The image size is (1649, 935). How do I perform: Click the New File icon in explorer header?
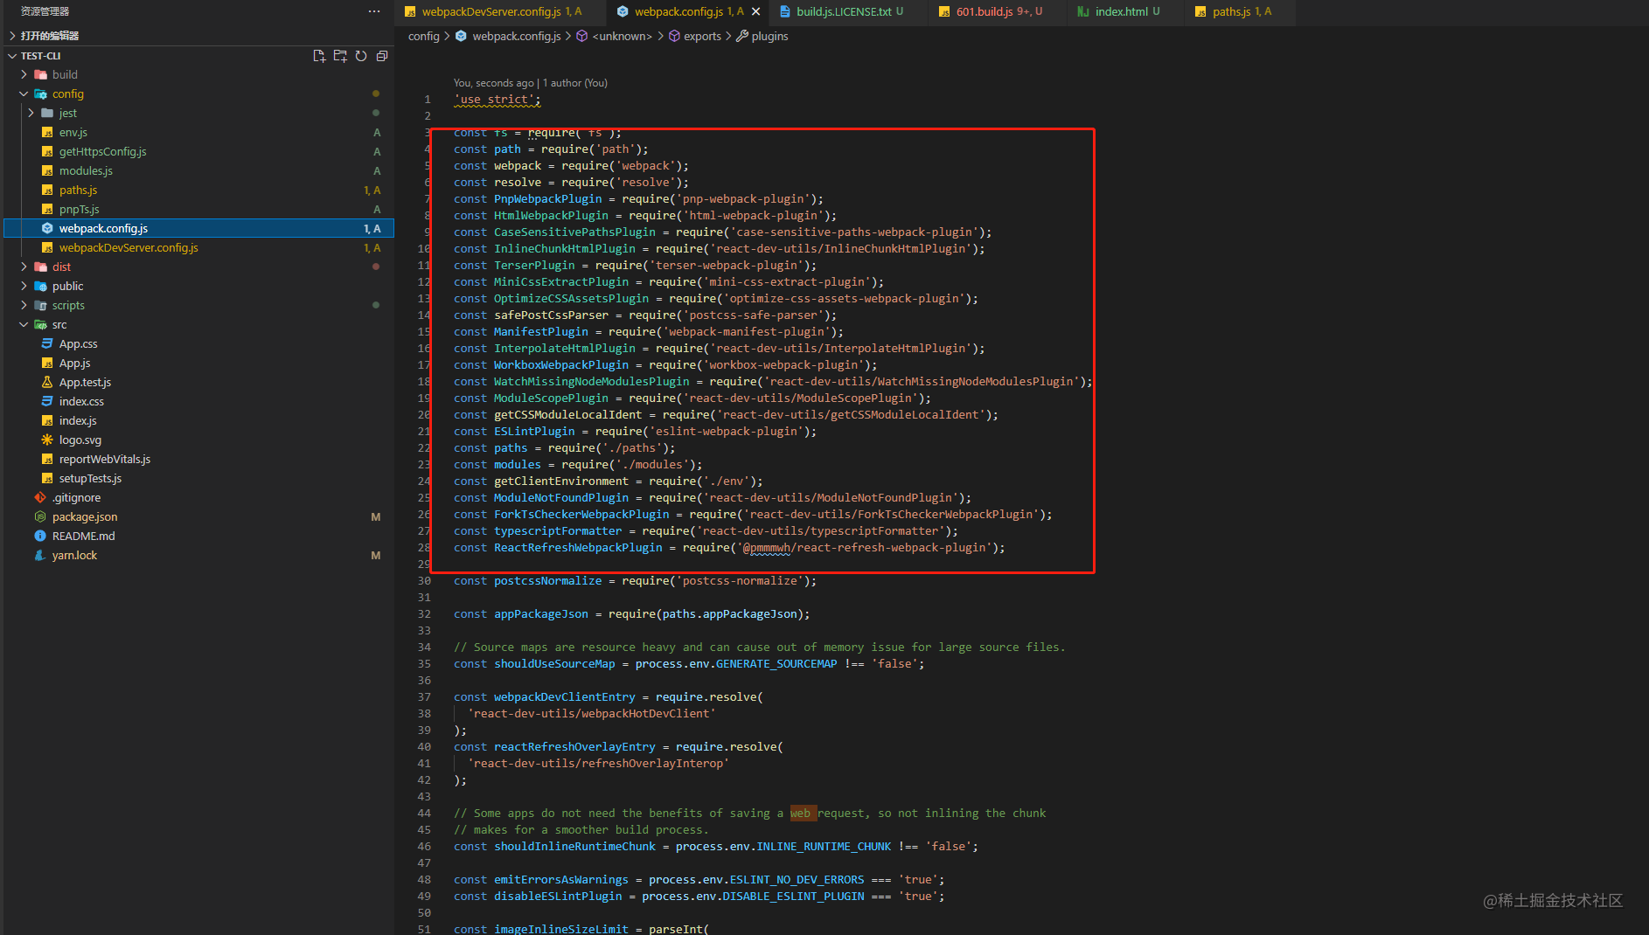(x=319, y=56)
